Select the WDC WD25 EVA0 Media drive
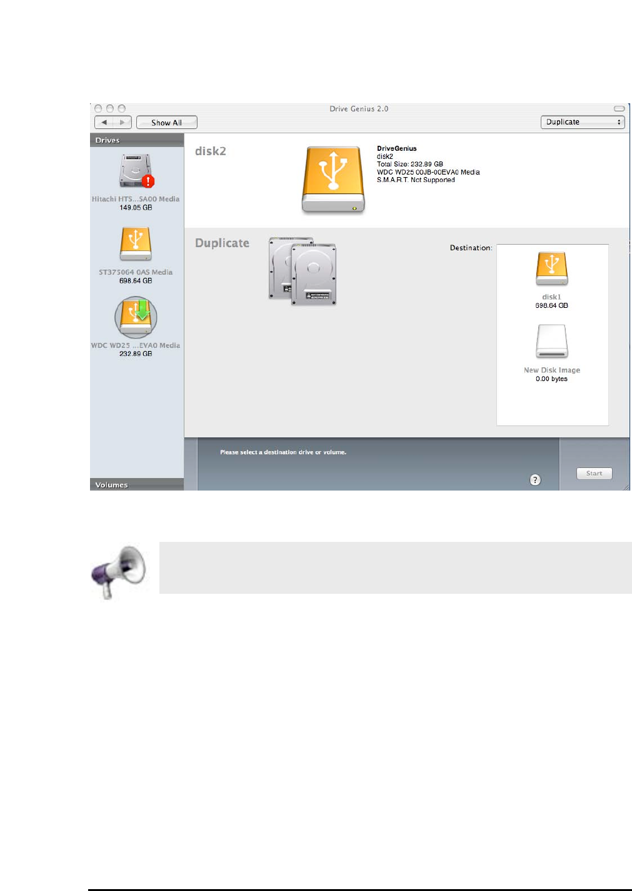Screen dimensions: 632x891 [x=136, y=317]
